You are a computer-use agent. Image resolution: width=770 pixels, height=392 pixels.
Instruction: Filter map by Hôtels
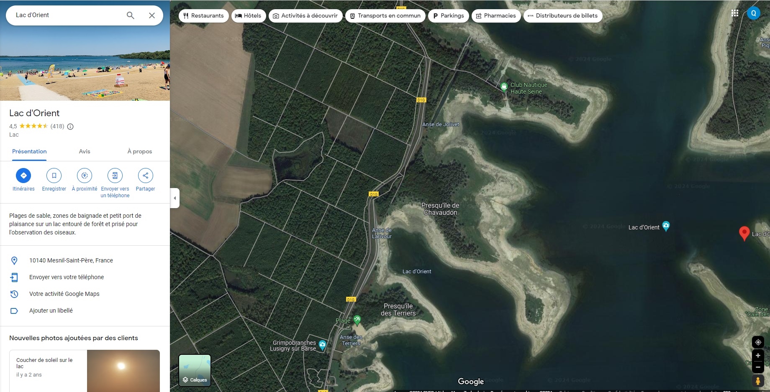249,16
